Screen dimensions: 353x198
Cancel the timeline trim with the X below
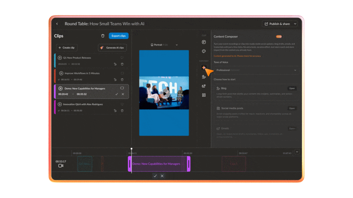162,176
